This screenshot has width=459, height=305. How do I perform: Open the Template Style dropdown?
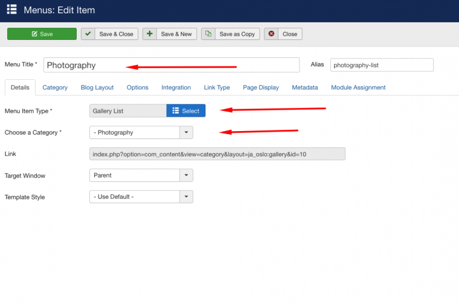(x=186, y=197)
